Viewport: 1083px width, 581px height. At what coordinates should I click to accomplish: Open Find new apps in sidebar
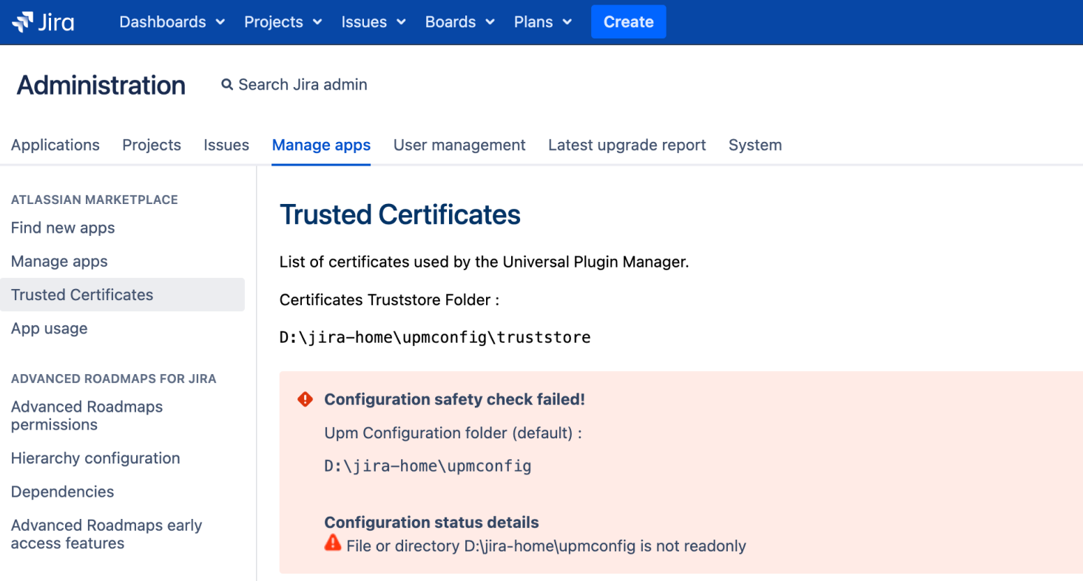[63, 228]
